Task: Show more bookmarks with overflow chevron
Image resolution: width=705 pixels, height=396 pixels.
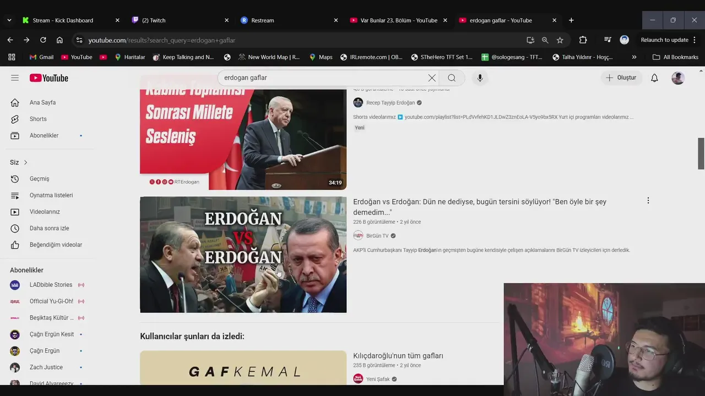Action: [x=634, y=57]
